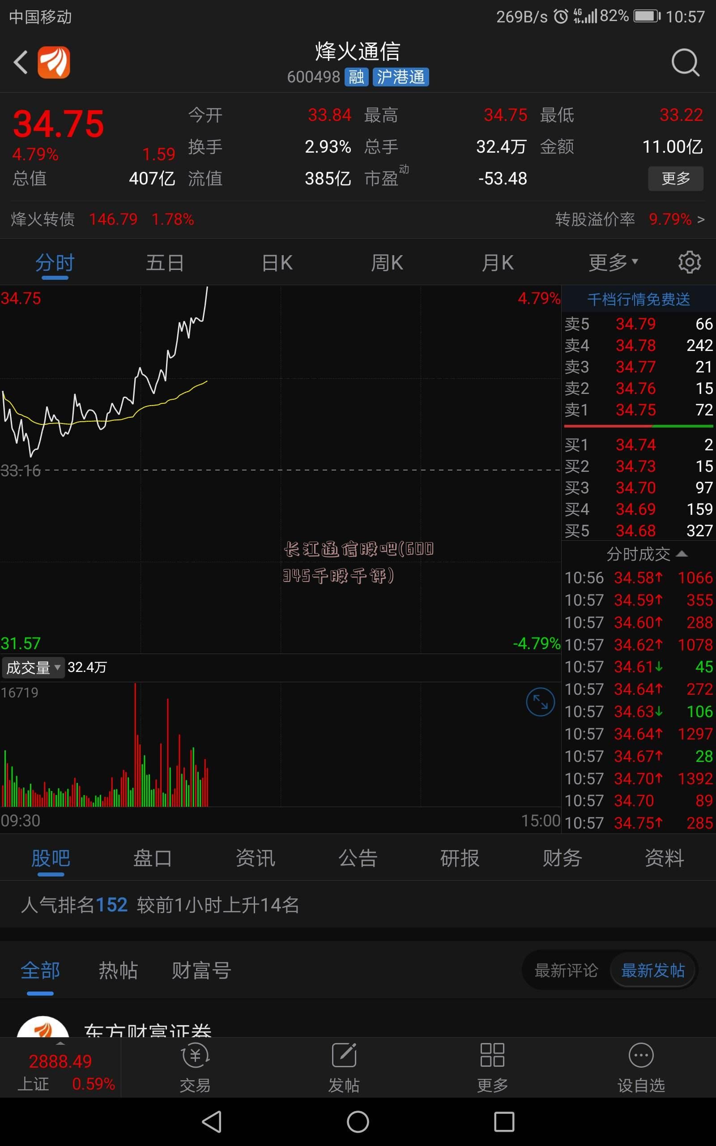Tap the 融 margin badge
The height and width of the screenshot is (1146, 716).
pyautogui.click(x=356, y=77)
